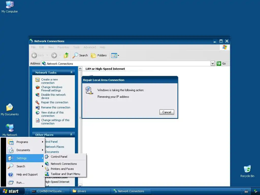Collapse the Network Tasks panel
The height and width of the screenshot is (195, 260).
click(x=71, y=72)
